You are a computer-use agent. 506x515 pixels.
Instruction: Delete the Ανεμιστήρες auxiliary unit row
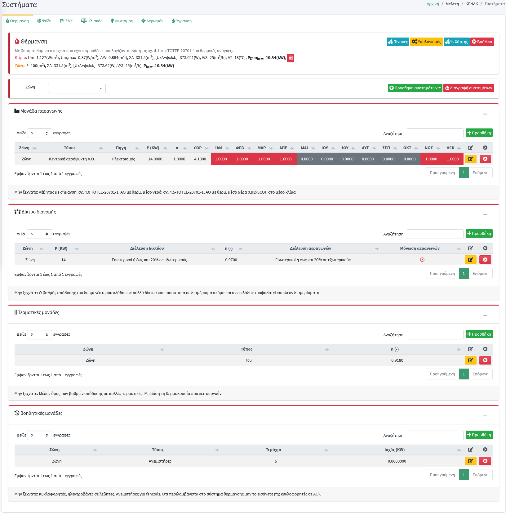tap(485, 461)
